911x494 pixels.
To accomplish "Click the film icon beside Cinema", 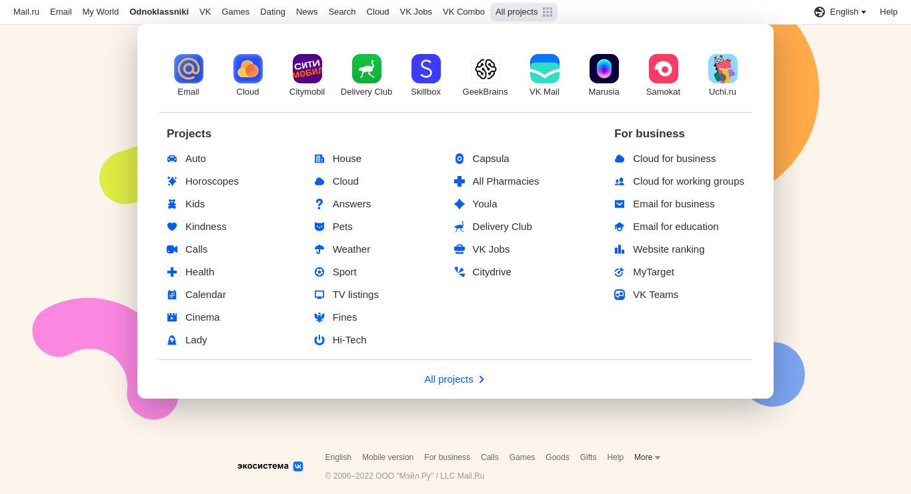I will (x=172, y=317).
